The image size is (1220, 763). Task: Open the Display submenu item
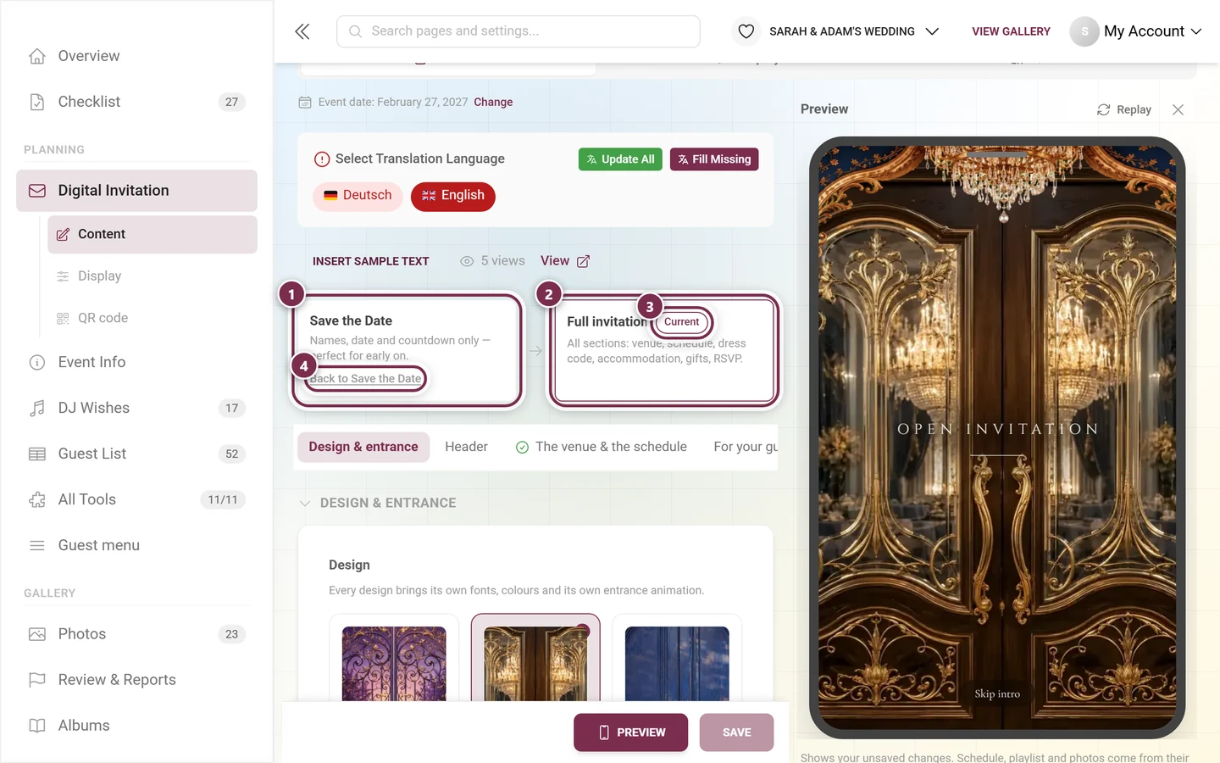[x=152, y=276]
